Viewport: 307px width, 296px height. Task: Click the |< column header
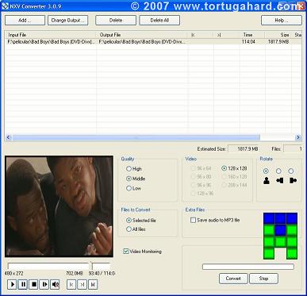click(201, 35)
